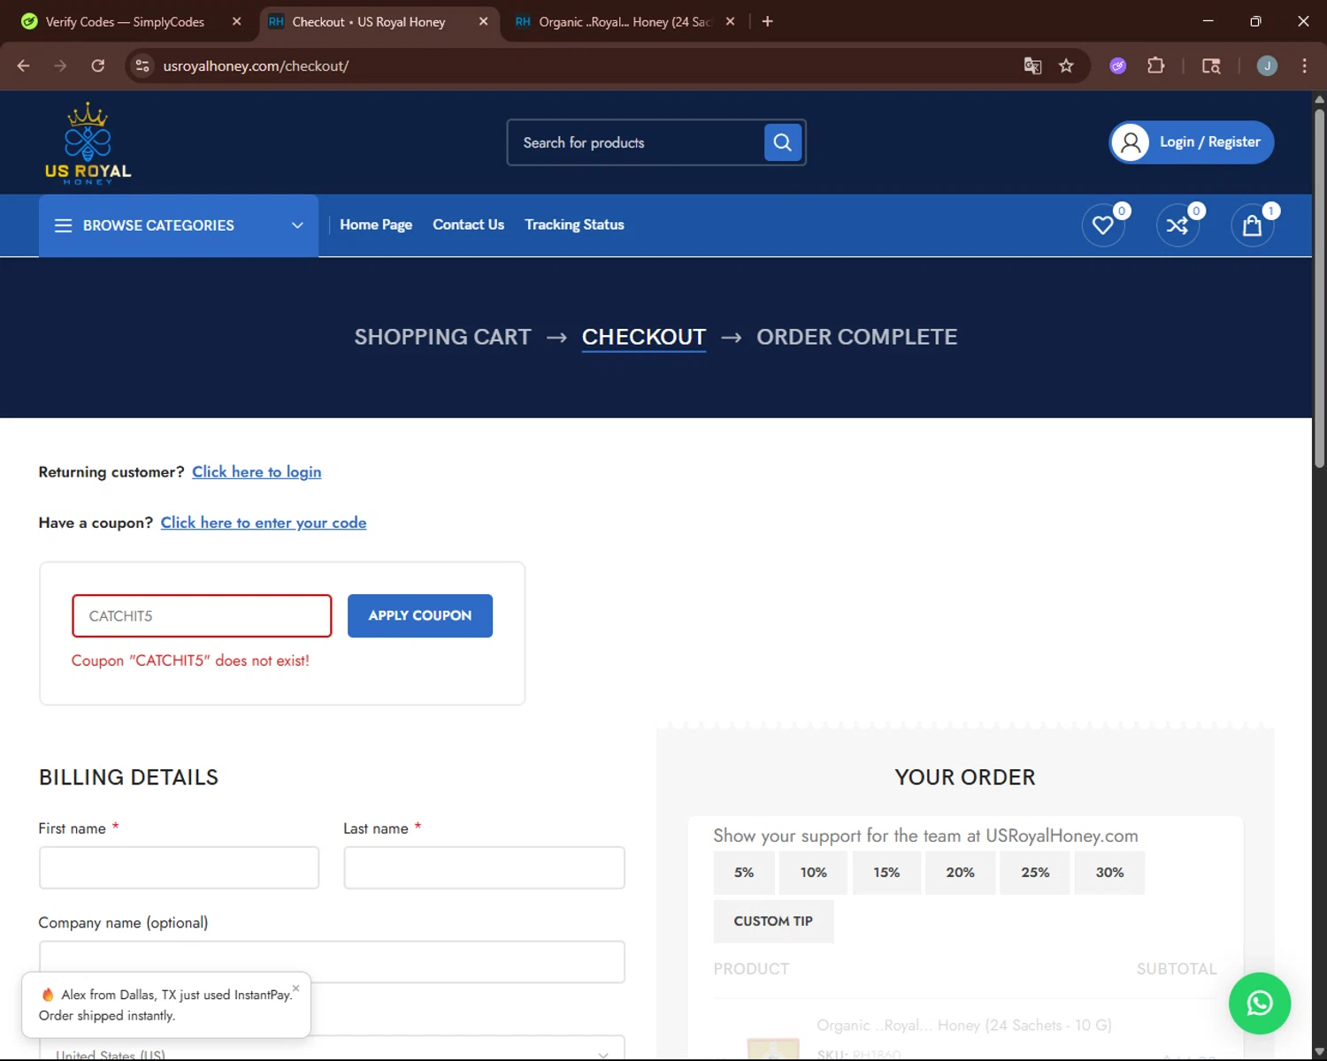Bookmark page with the star icon
1327x1061 pixels.
tap(1066, 65)
